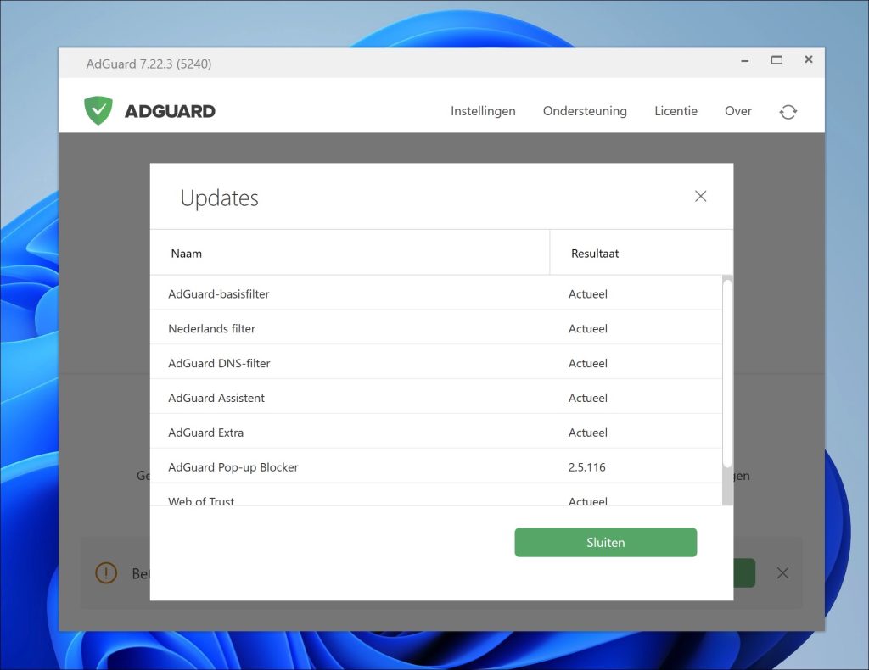The width and height of the screenshot is (869, 670).
Task: Open the Ondersteuning menu
Action: [585, 111]
